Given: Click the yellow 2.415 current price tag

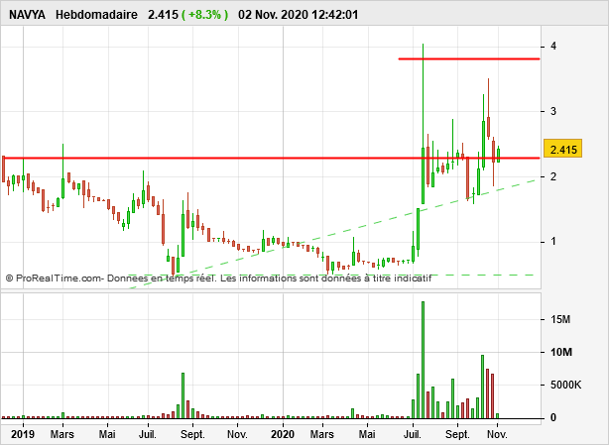Looking at the screenshot, I should point(562,150).
